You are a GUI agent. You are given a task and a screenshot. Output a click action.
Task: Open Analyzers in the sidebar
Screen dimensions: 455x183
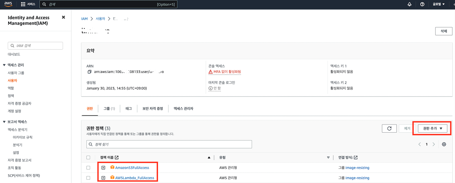[x=18, y=145]
